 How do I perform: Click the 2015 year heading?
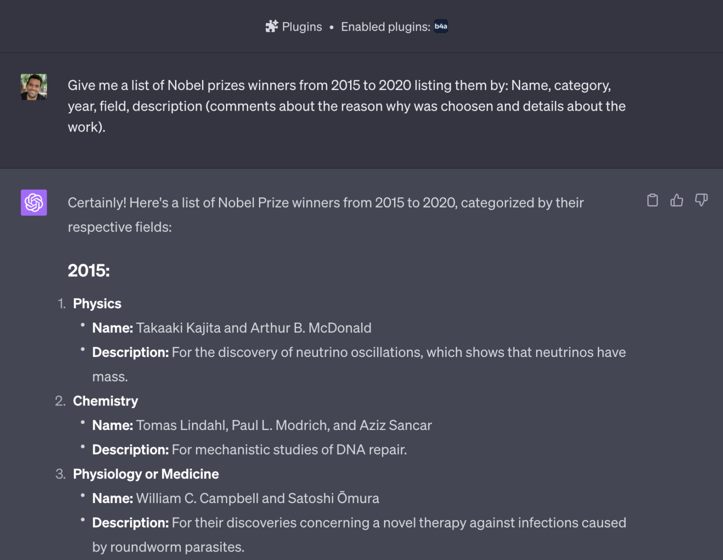[88, 270]
